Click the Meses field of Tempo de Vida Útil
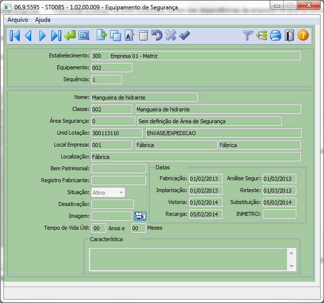324x303 pixels. [139, 228]
